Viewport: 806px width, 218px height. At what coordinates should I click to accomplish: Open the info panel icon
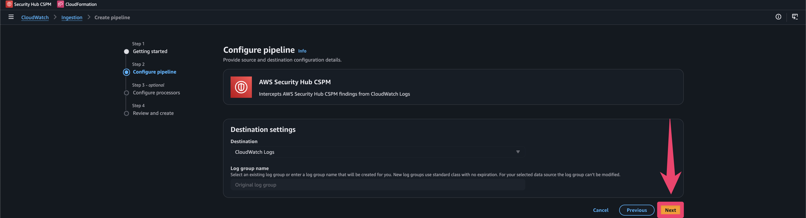(x=778, y=17)
